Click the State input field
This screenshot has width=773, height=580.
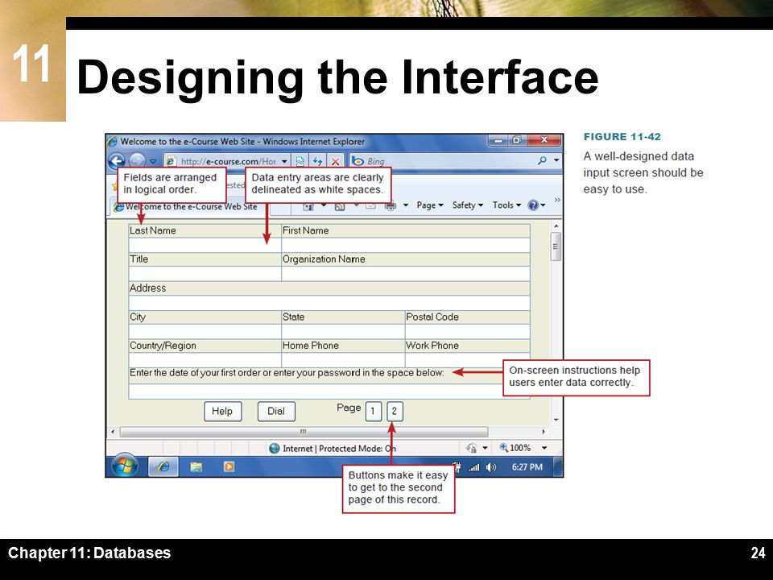[343, 331]
